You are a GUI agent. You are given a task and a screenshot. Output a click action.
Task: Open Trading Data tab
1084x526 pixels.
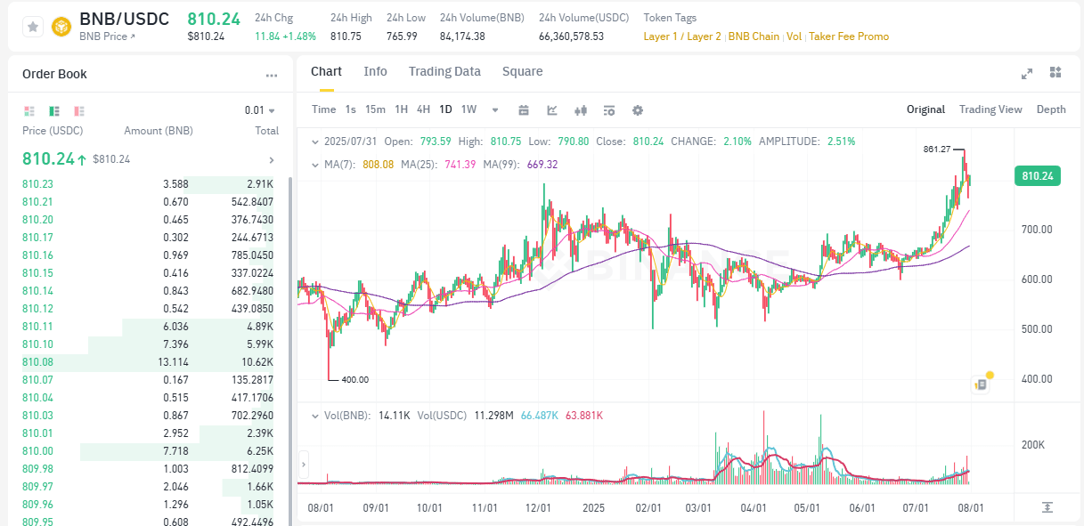coord(444,71)
